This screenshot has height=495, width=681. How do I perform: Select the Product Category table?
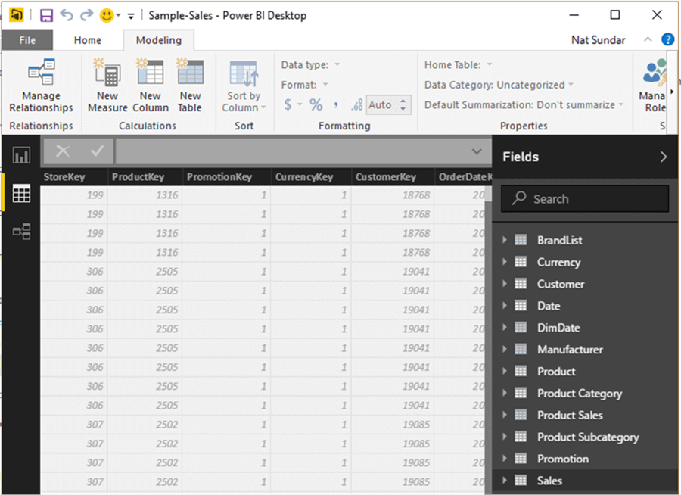[580, 394]
